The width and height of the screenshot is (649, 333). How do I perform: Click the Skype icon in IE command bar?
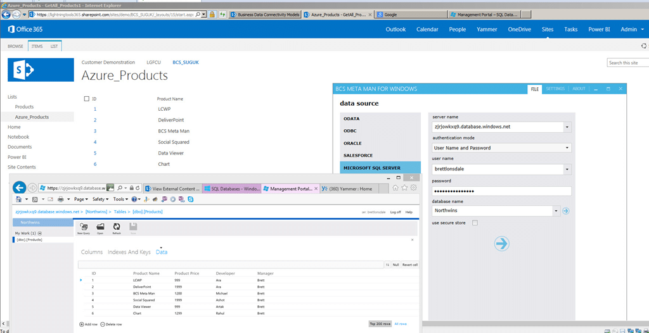pyautogui.click(x=190, y=199)
